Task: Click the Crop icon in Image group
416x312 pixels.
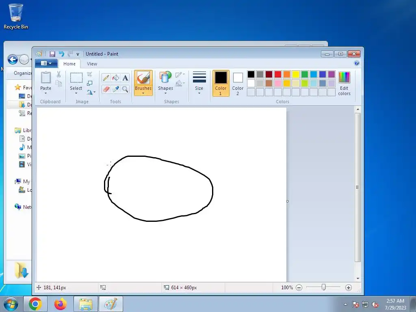Action: [x=90, y=74]
